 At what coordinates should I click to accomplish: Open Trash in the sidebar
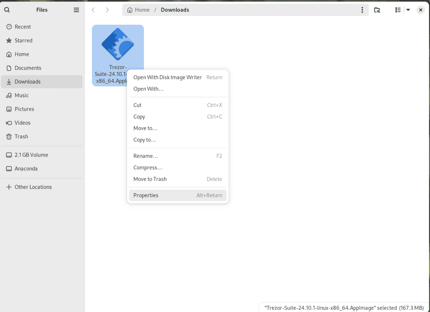coord(42,137)
